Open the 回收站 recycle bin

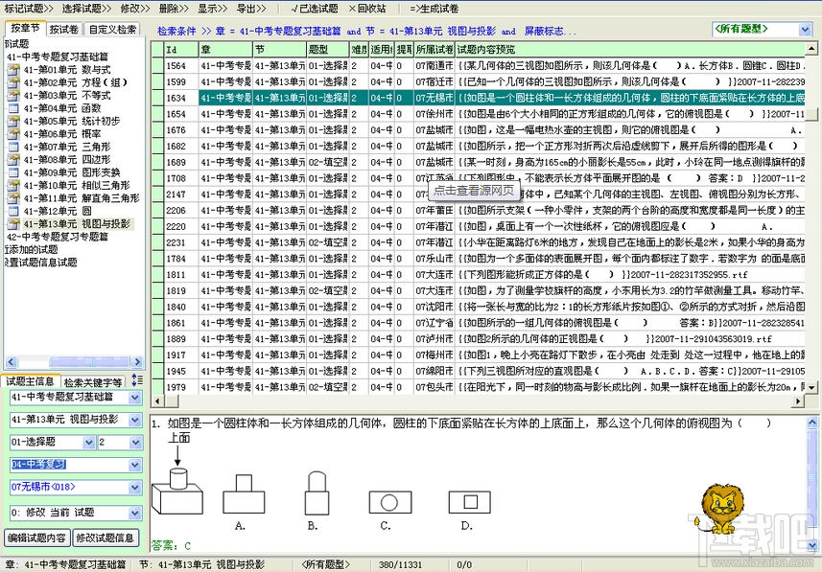tap(367, 9)
